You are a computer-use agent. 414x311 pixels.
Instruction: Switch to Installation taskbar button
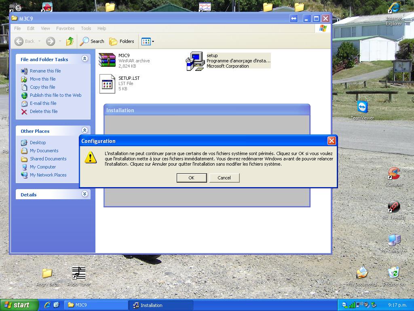click(161, 305)
